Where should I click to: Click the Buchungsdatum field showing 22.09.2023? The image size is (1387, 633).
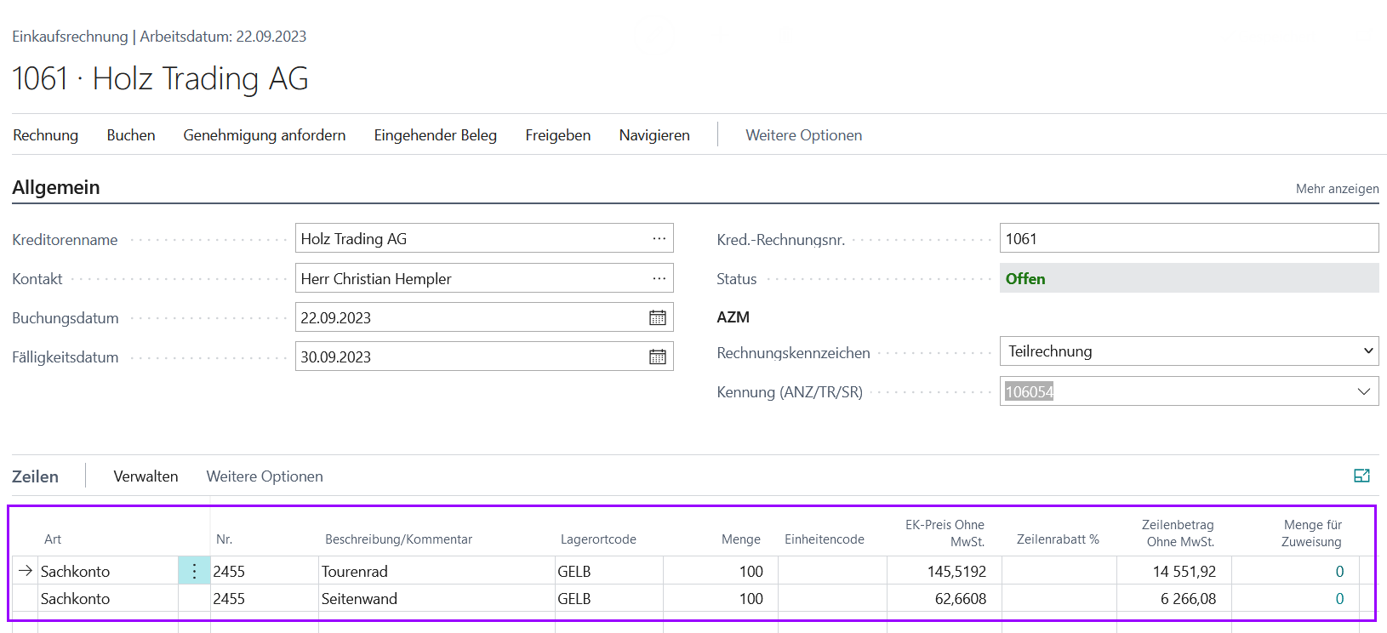[484, 317]
